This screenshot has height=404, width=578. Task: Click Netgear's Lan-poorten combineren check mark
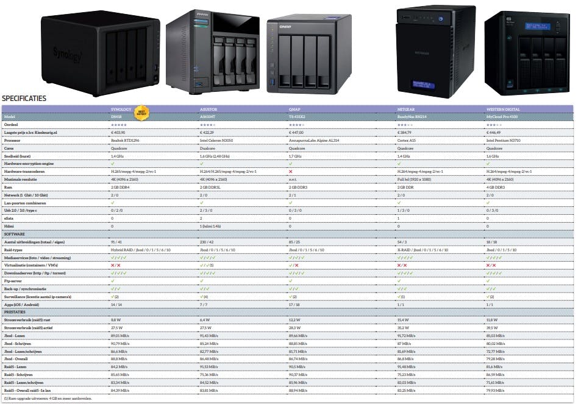pos(399,203)
